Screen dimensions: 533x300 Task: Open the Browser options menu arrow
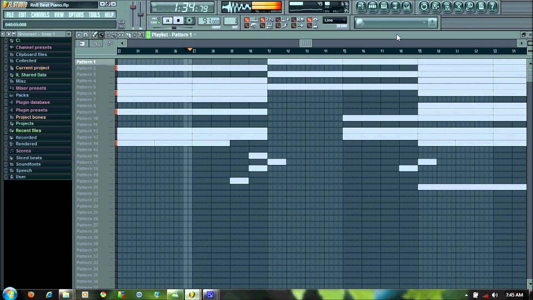(2, 34)
